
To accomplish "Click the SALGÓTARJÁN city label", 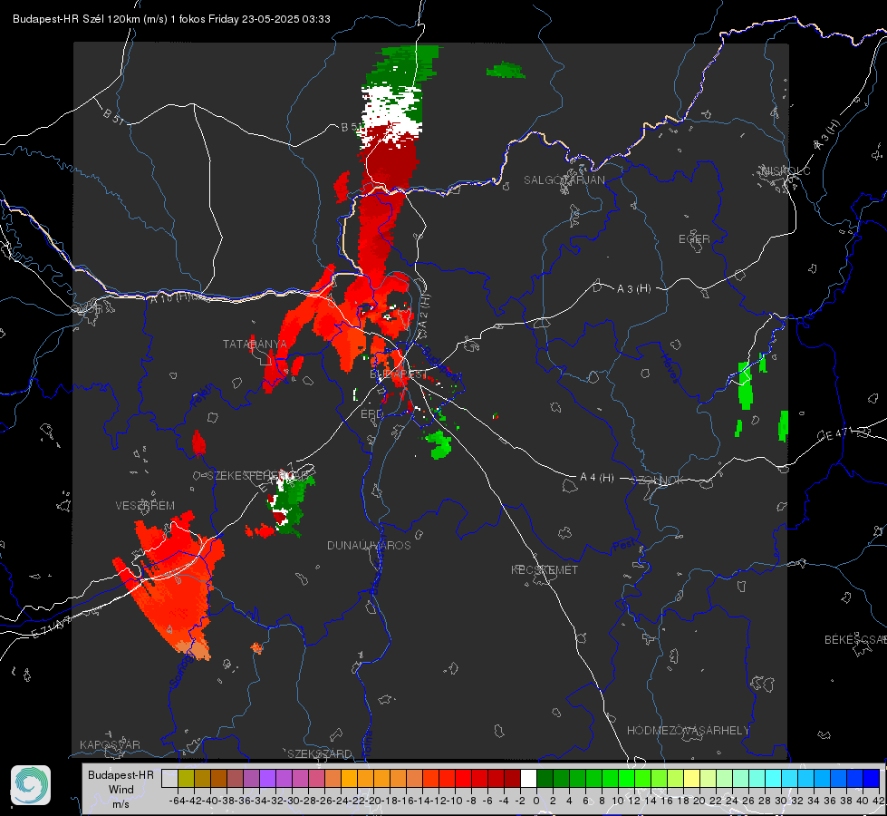I will tap(564, 180).
